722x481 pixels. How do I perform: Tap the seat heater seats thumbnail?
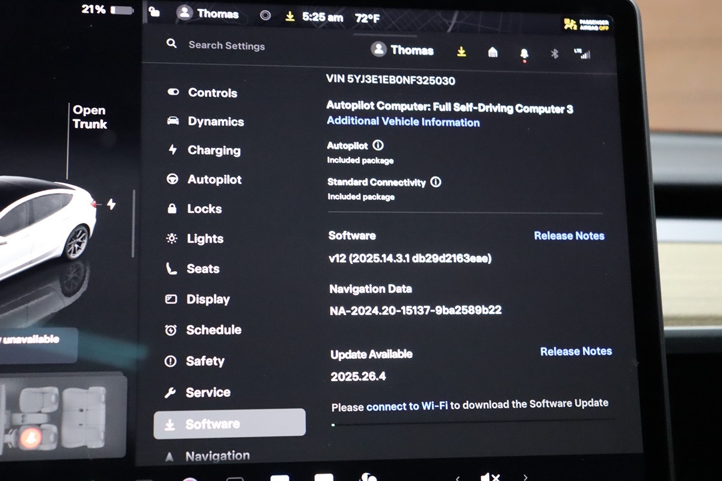coord(62,415)
